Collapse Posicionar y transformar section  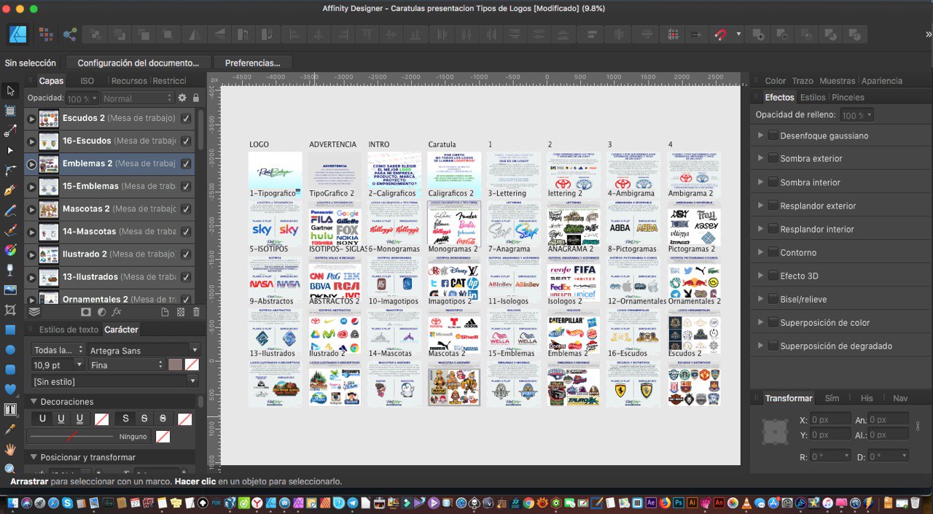pos(34,457)
